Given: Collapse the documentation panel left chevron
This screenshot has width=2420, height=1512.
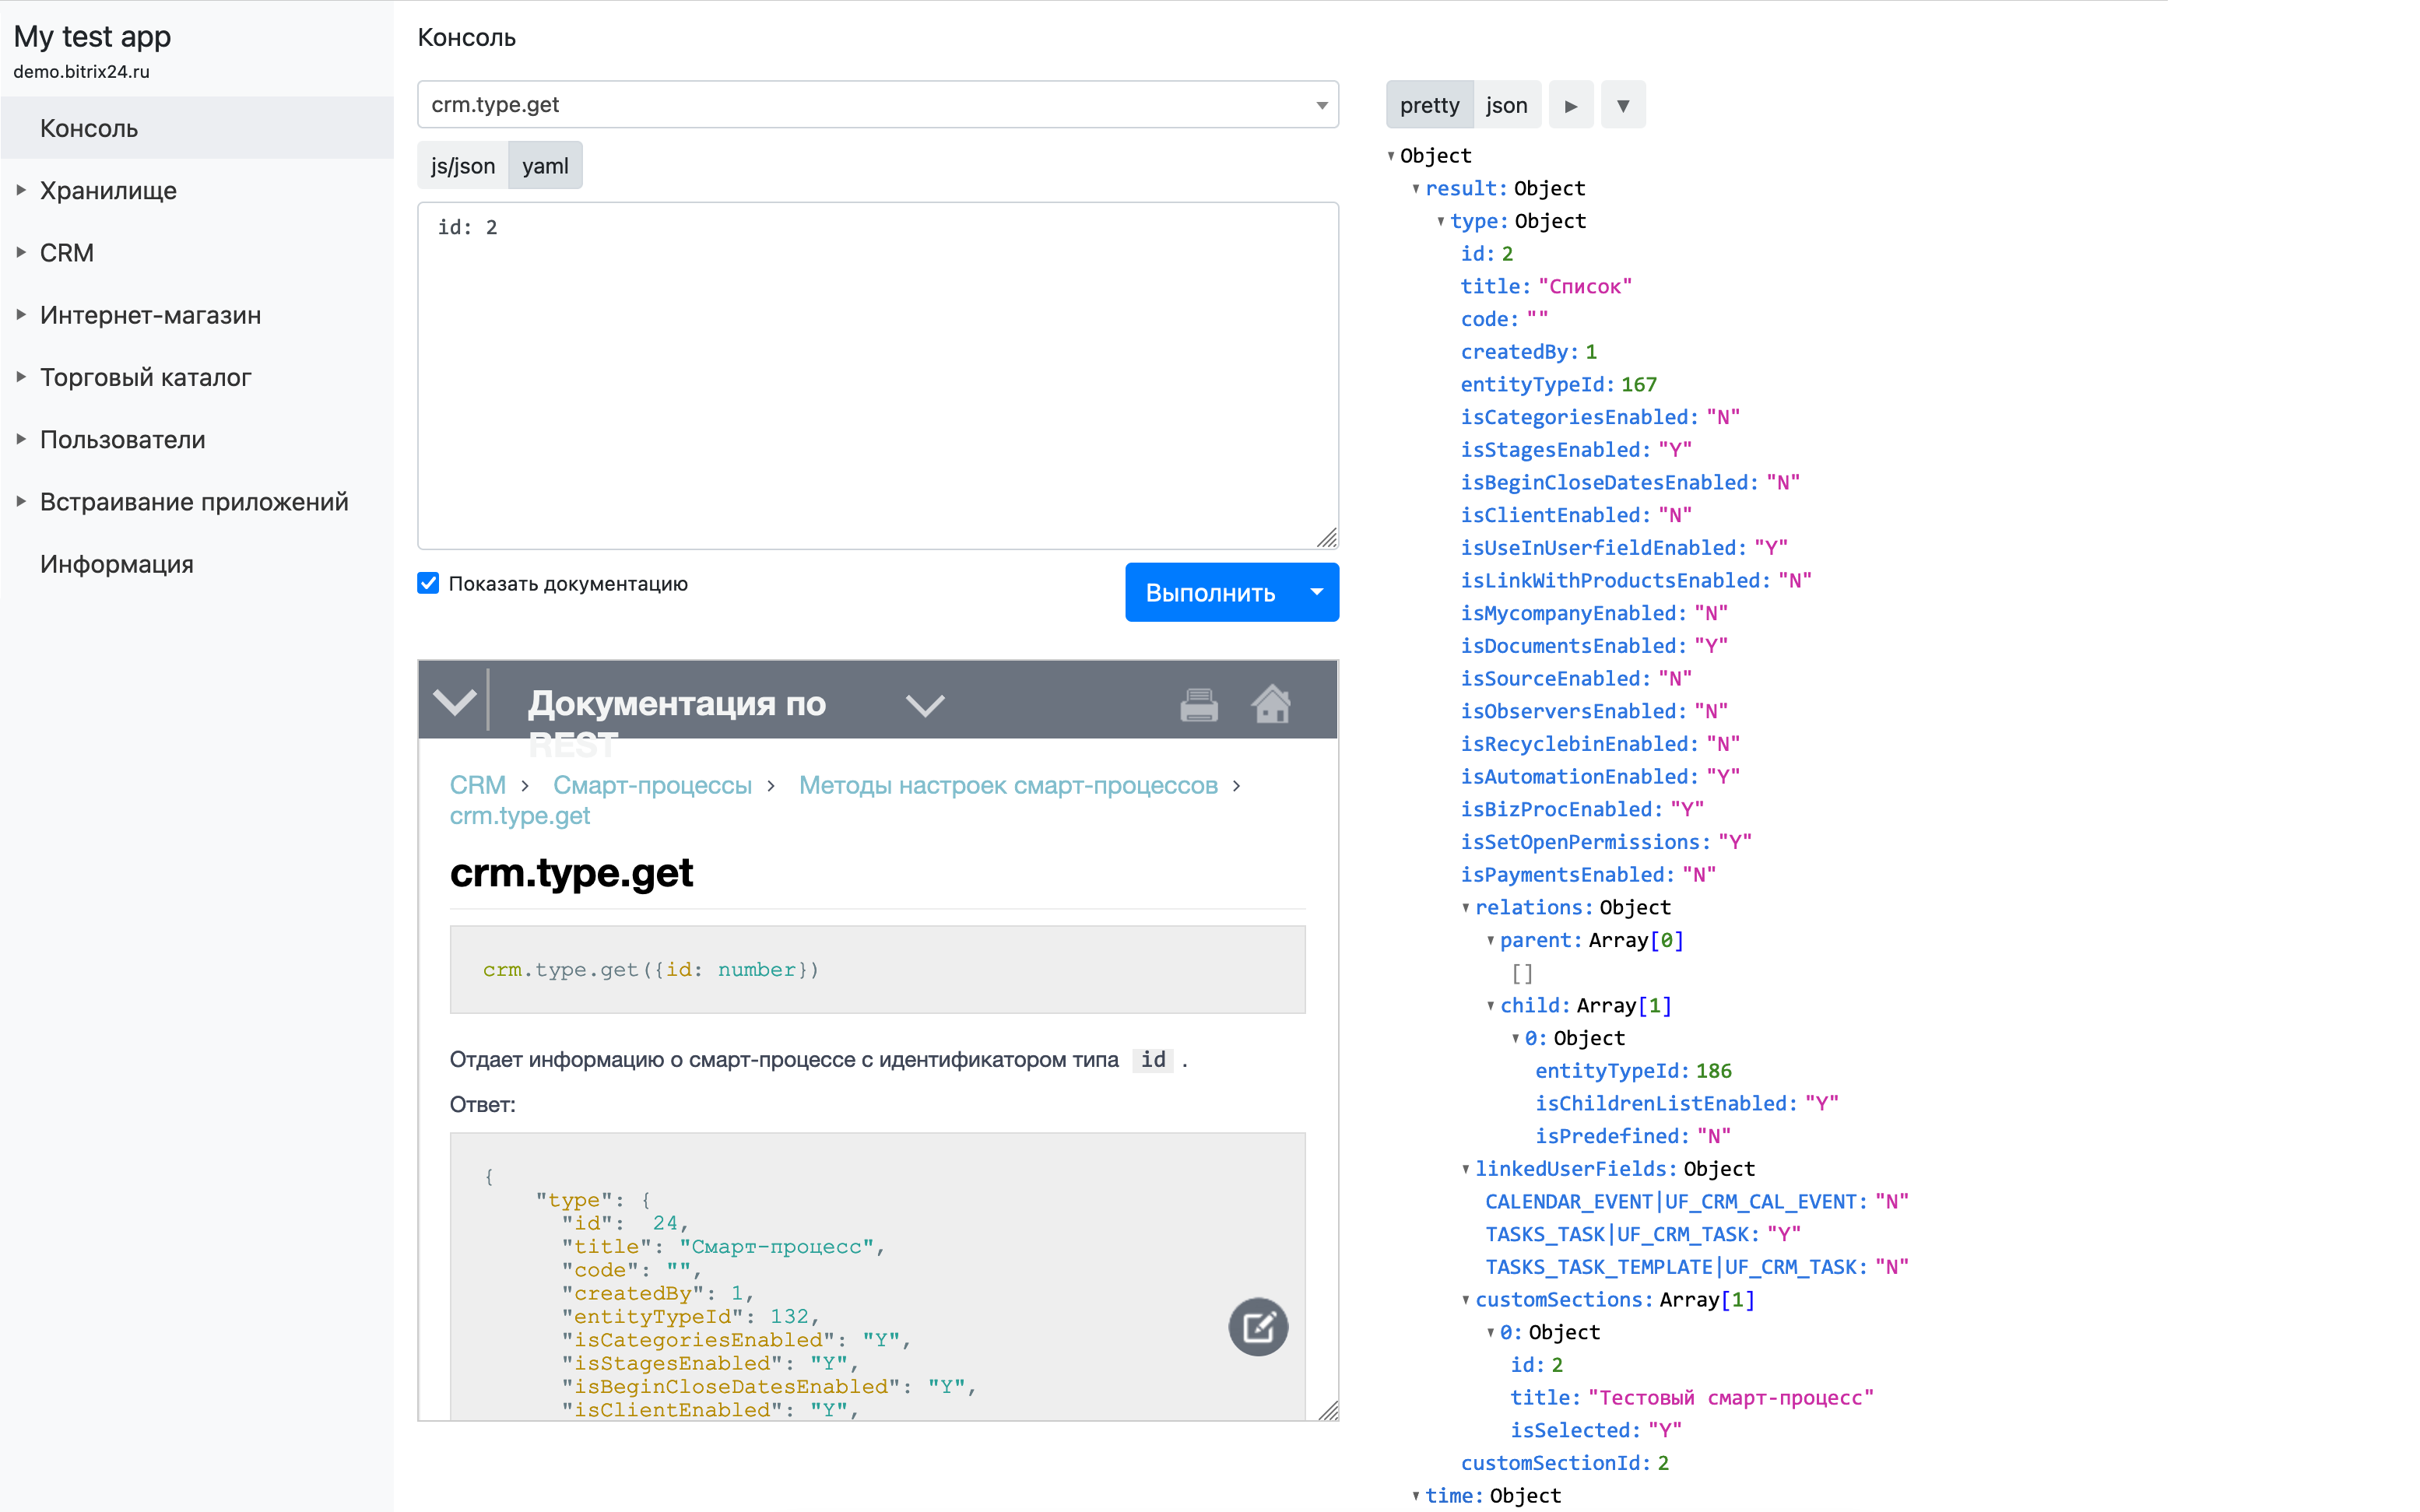Looking at the screenshot, I should tap(454, 702).
